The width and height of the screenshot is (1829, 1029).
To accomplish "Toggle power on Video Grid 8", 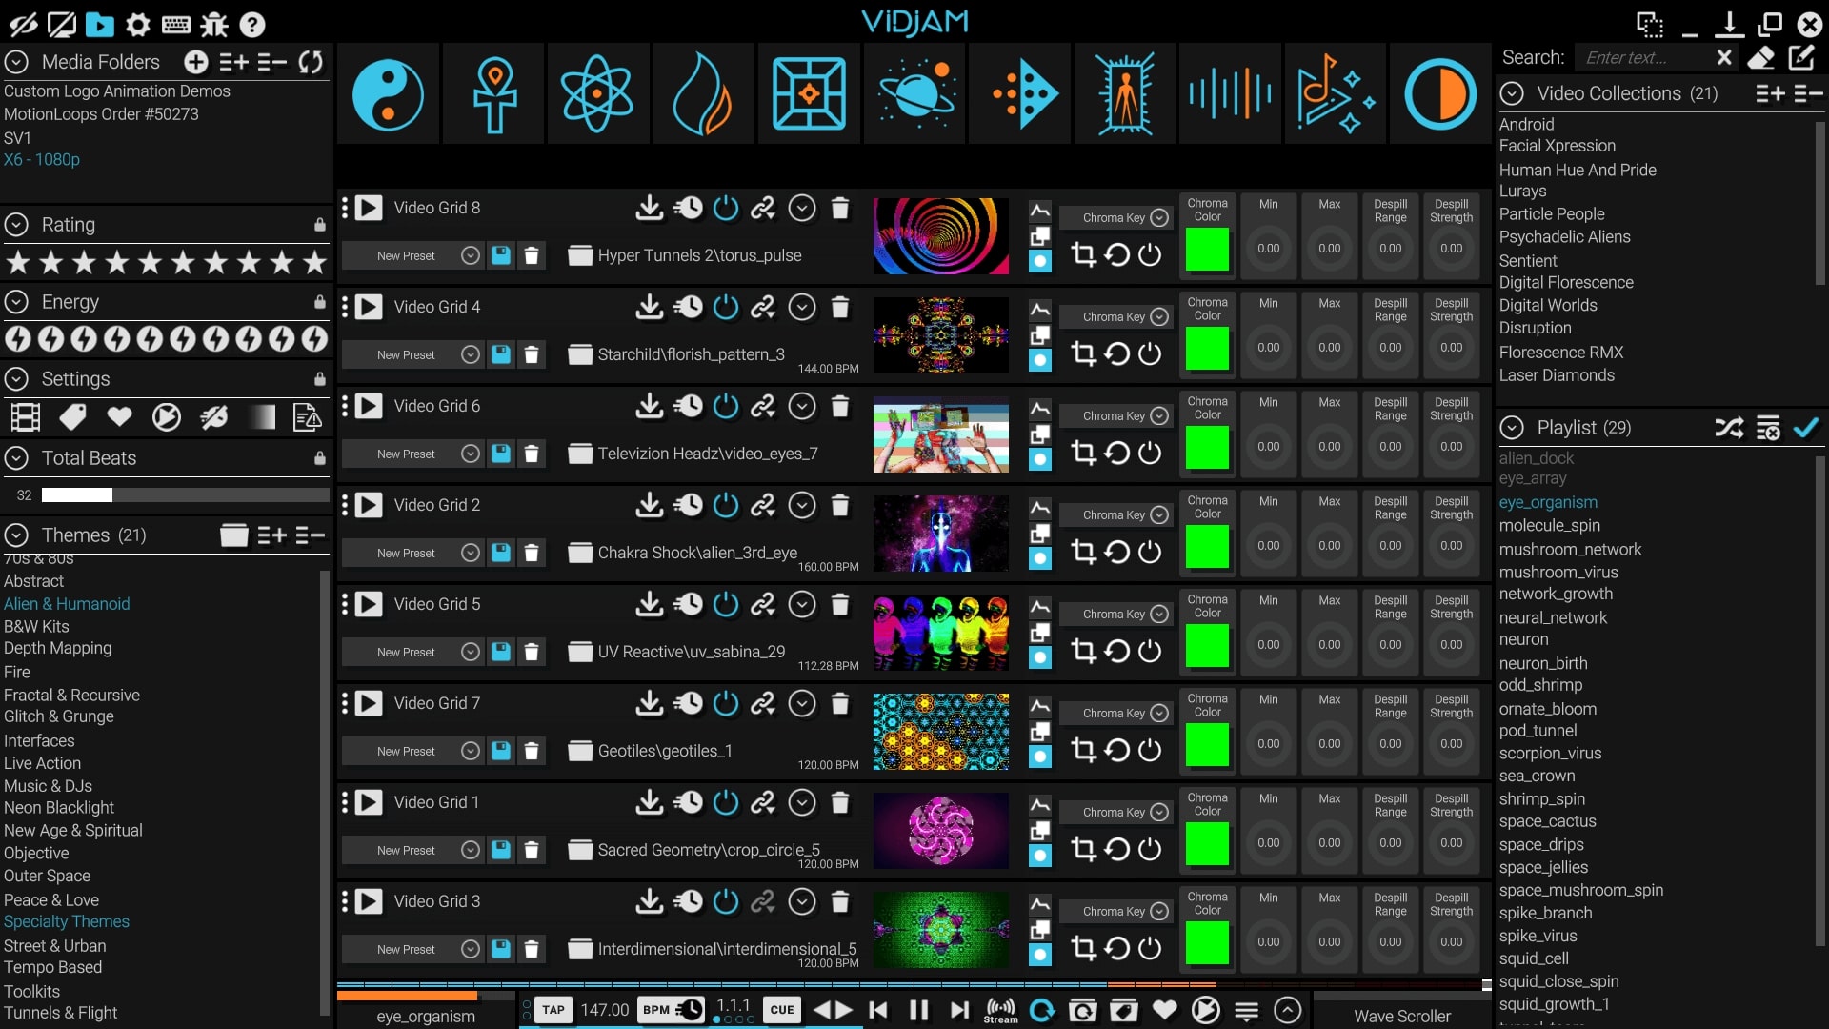I will point(726,208).
